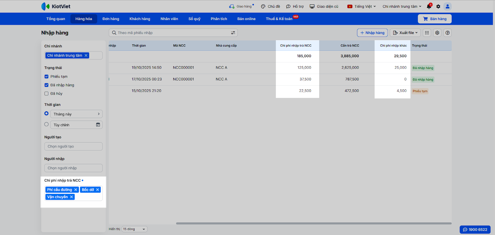Open the Phân tích menu
The image size is (495, 235).
pos(219,19)
